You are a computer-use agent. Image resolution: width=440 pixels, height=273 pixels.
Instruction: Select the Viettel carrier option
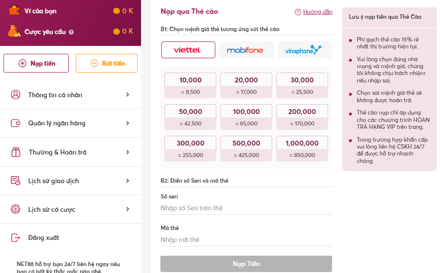(188, 50)
